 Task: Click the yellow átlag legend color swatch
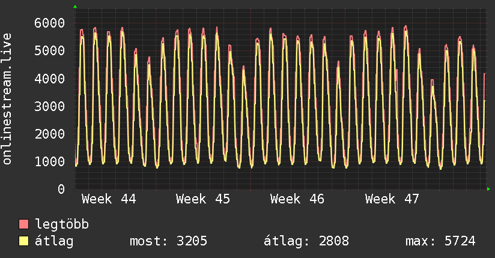(x=23, y=242)
